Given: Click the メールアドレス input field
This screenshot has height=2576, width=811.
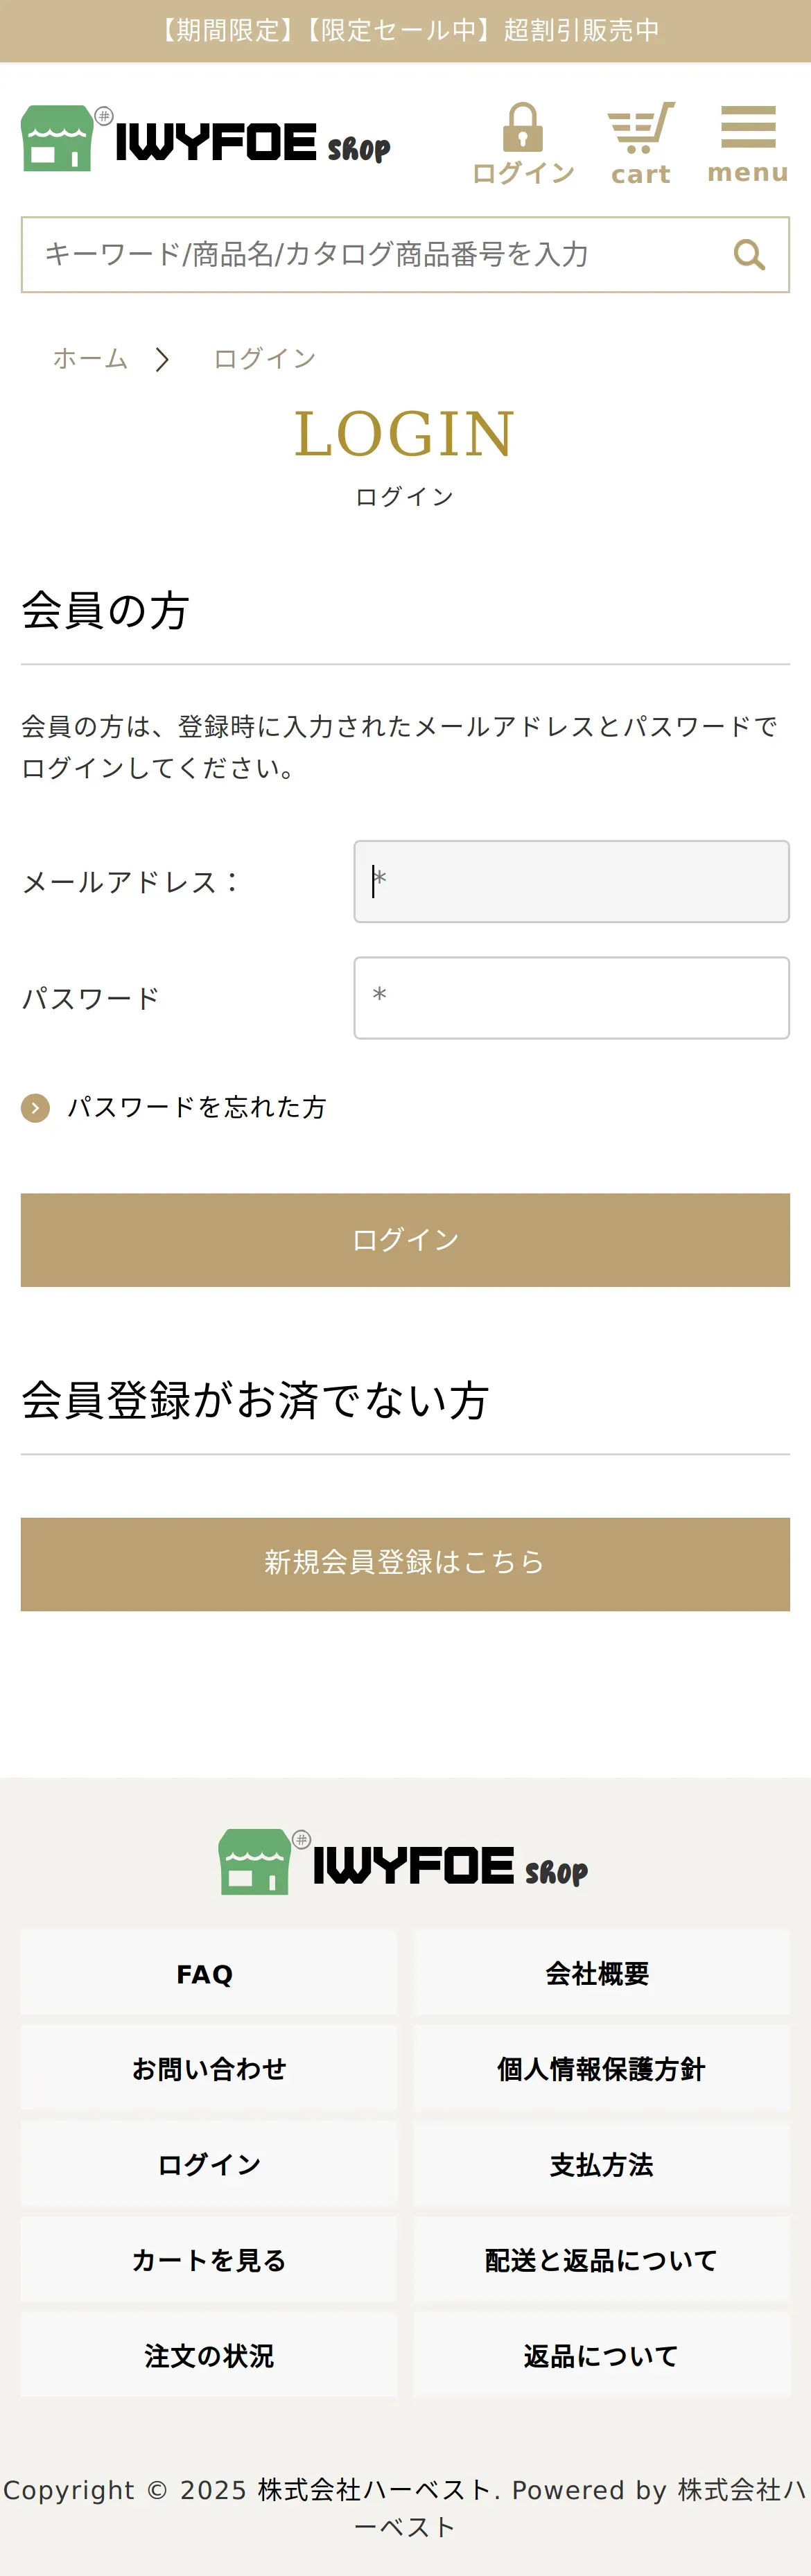Looking at the screenshot, I should click(x=571, y=882).
